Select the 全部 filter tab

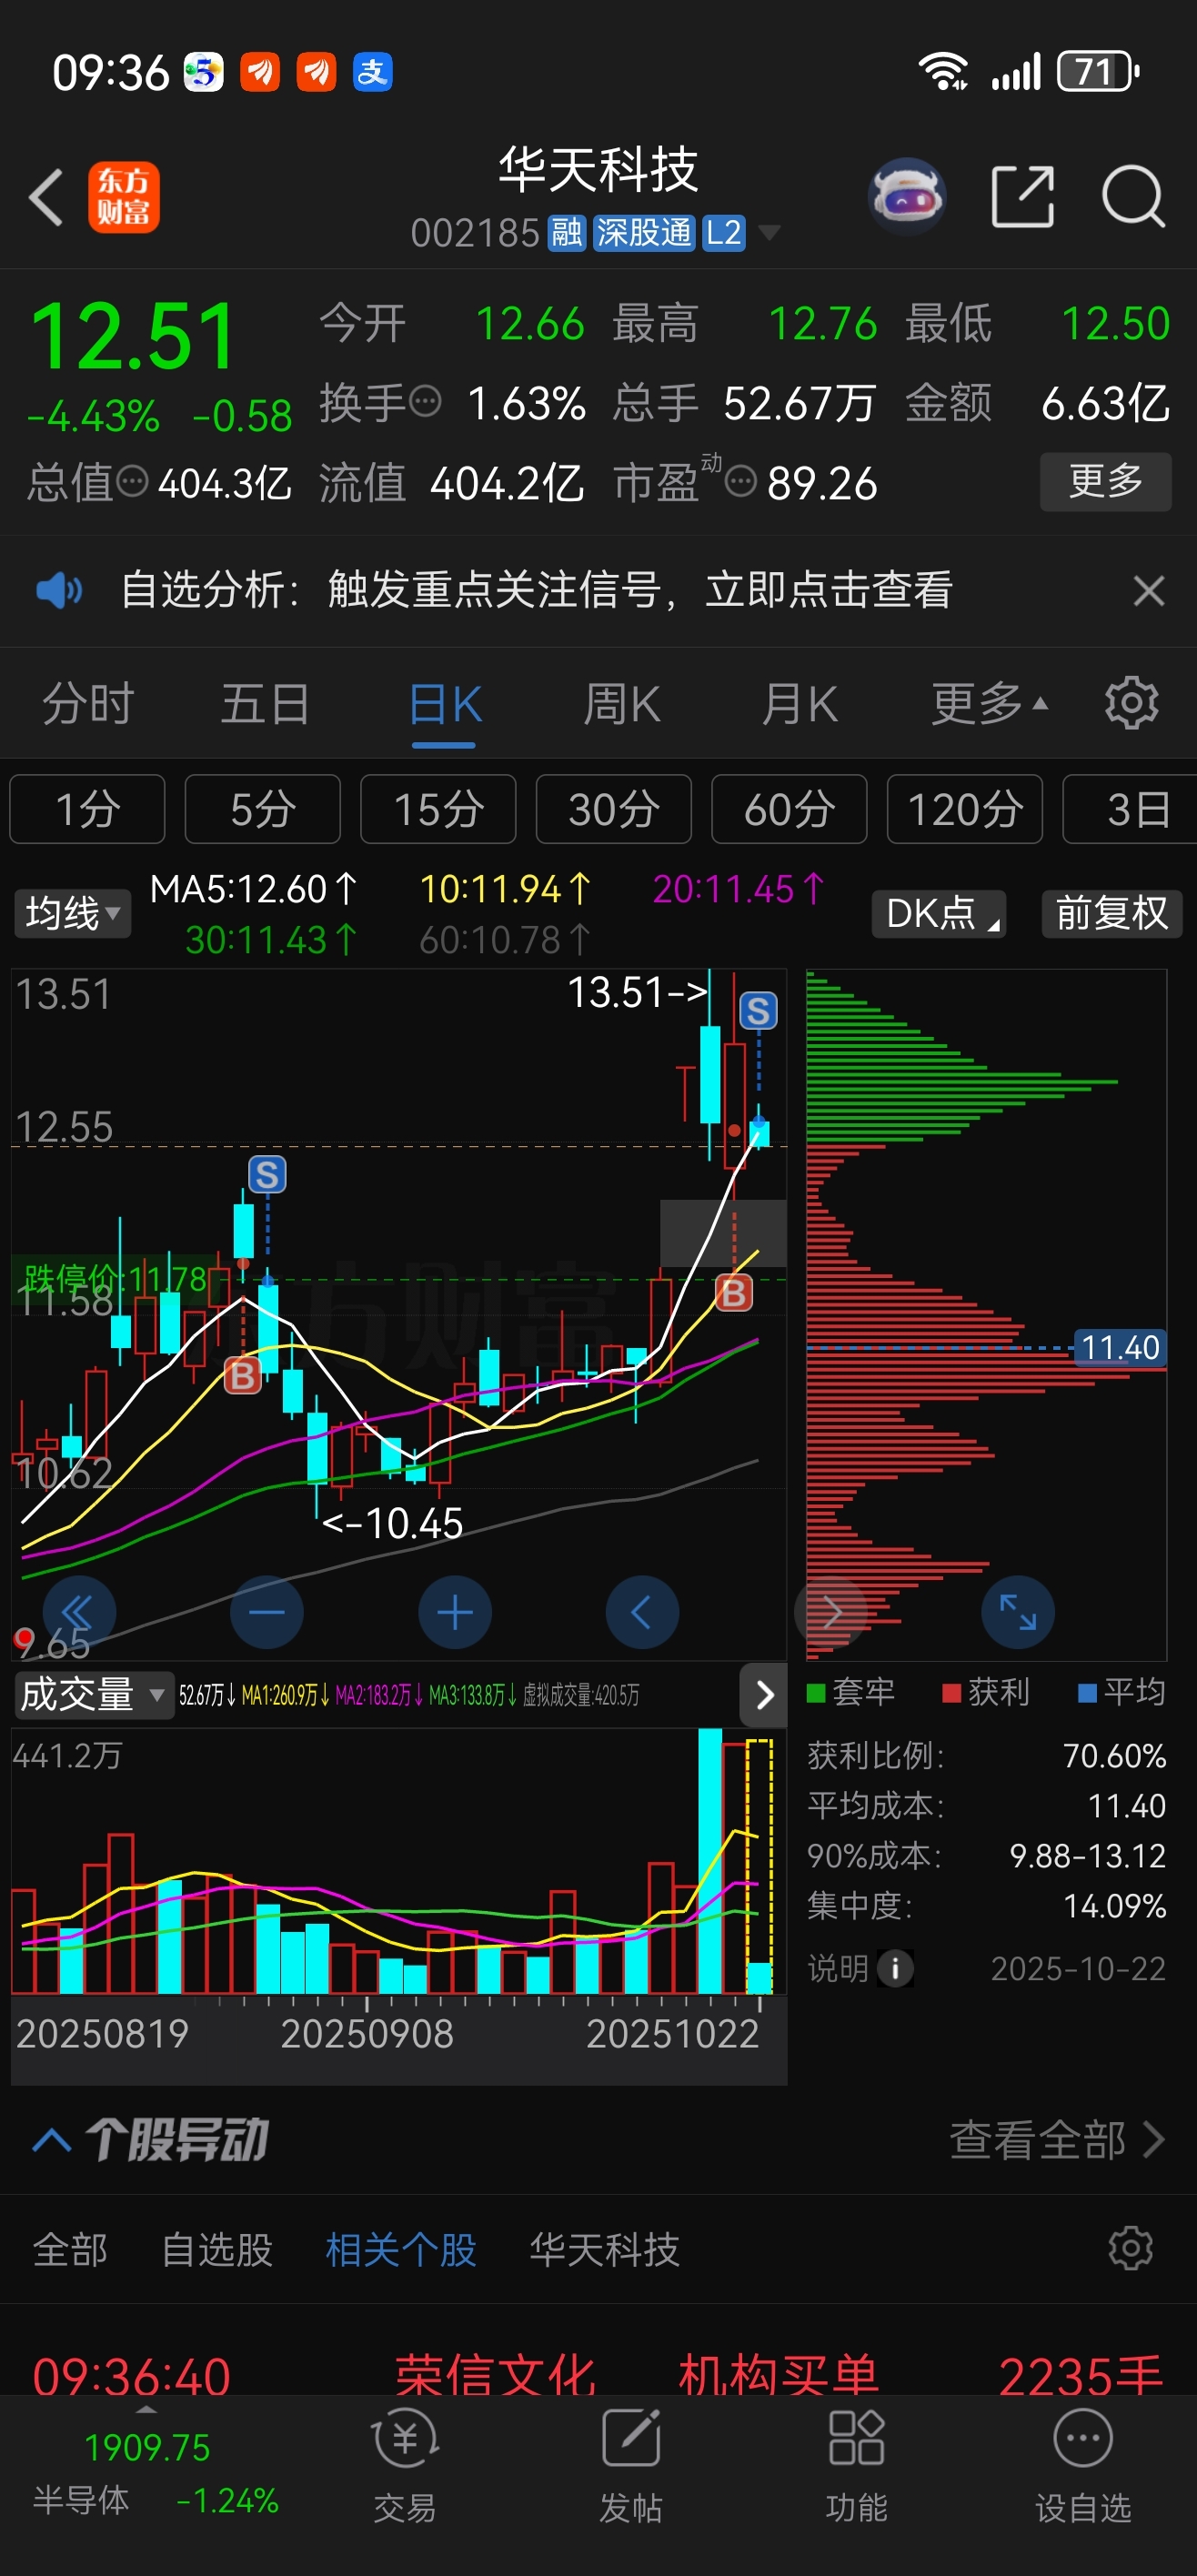pyautogui.click(x=70, y=2250)
